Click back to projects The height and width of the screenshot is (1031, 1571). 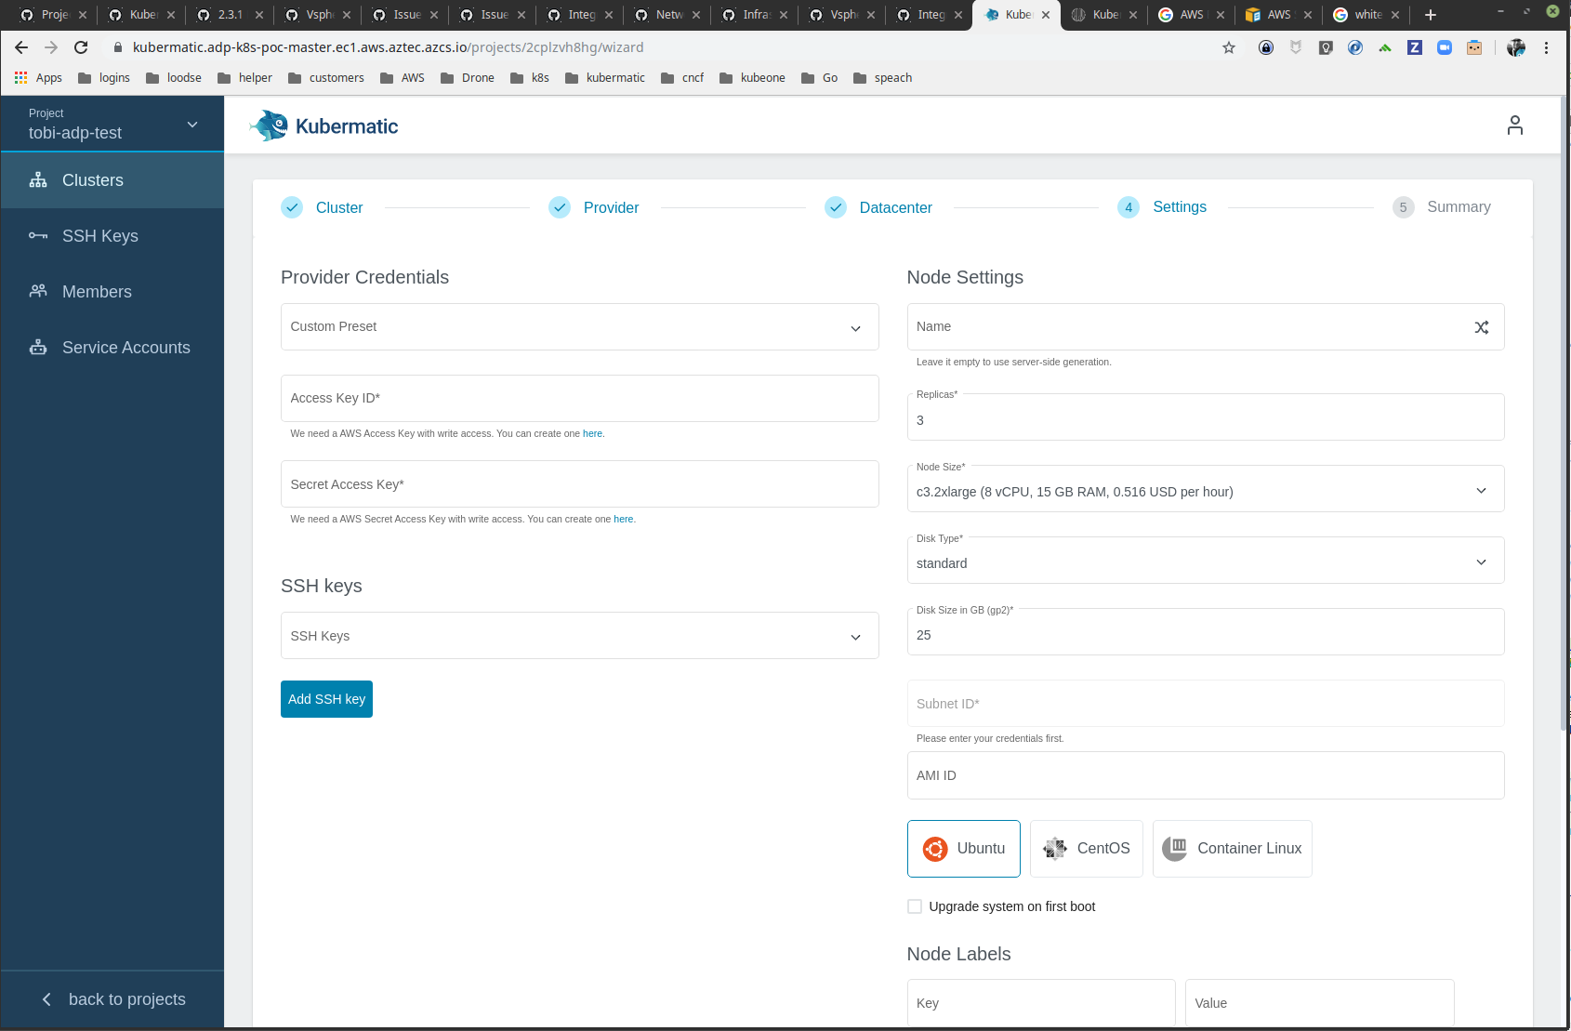click(112, 999)
